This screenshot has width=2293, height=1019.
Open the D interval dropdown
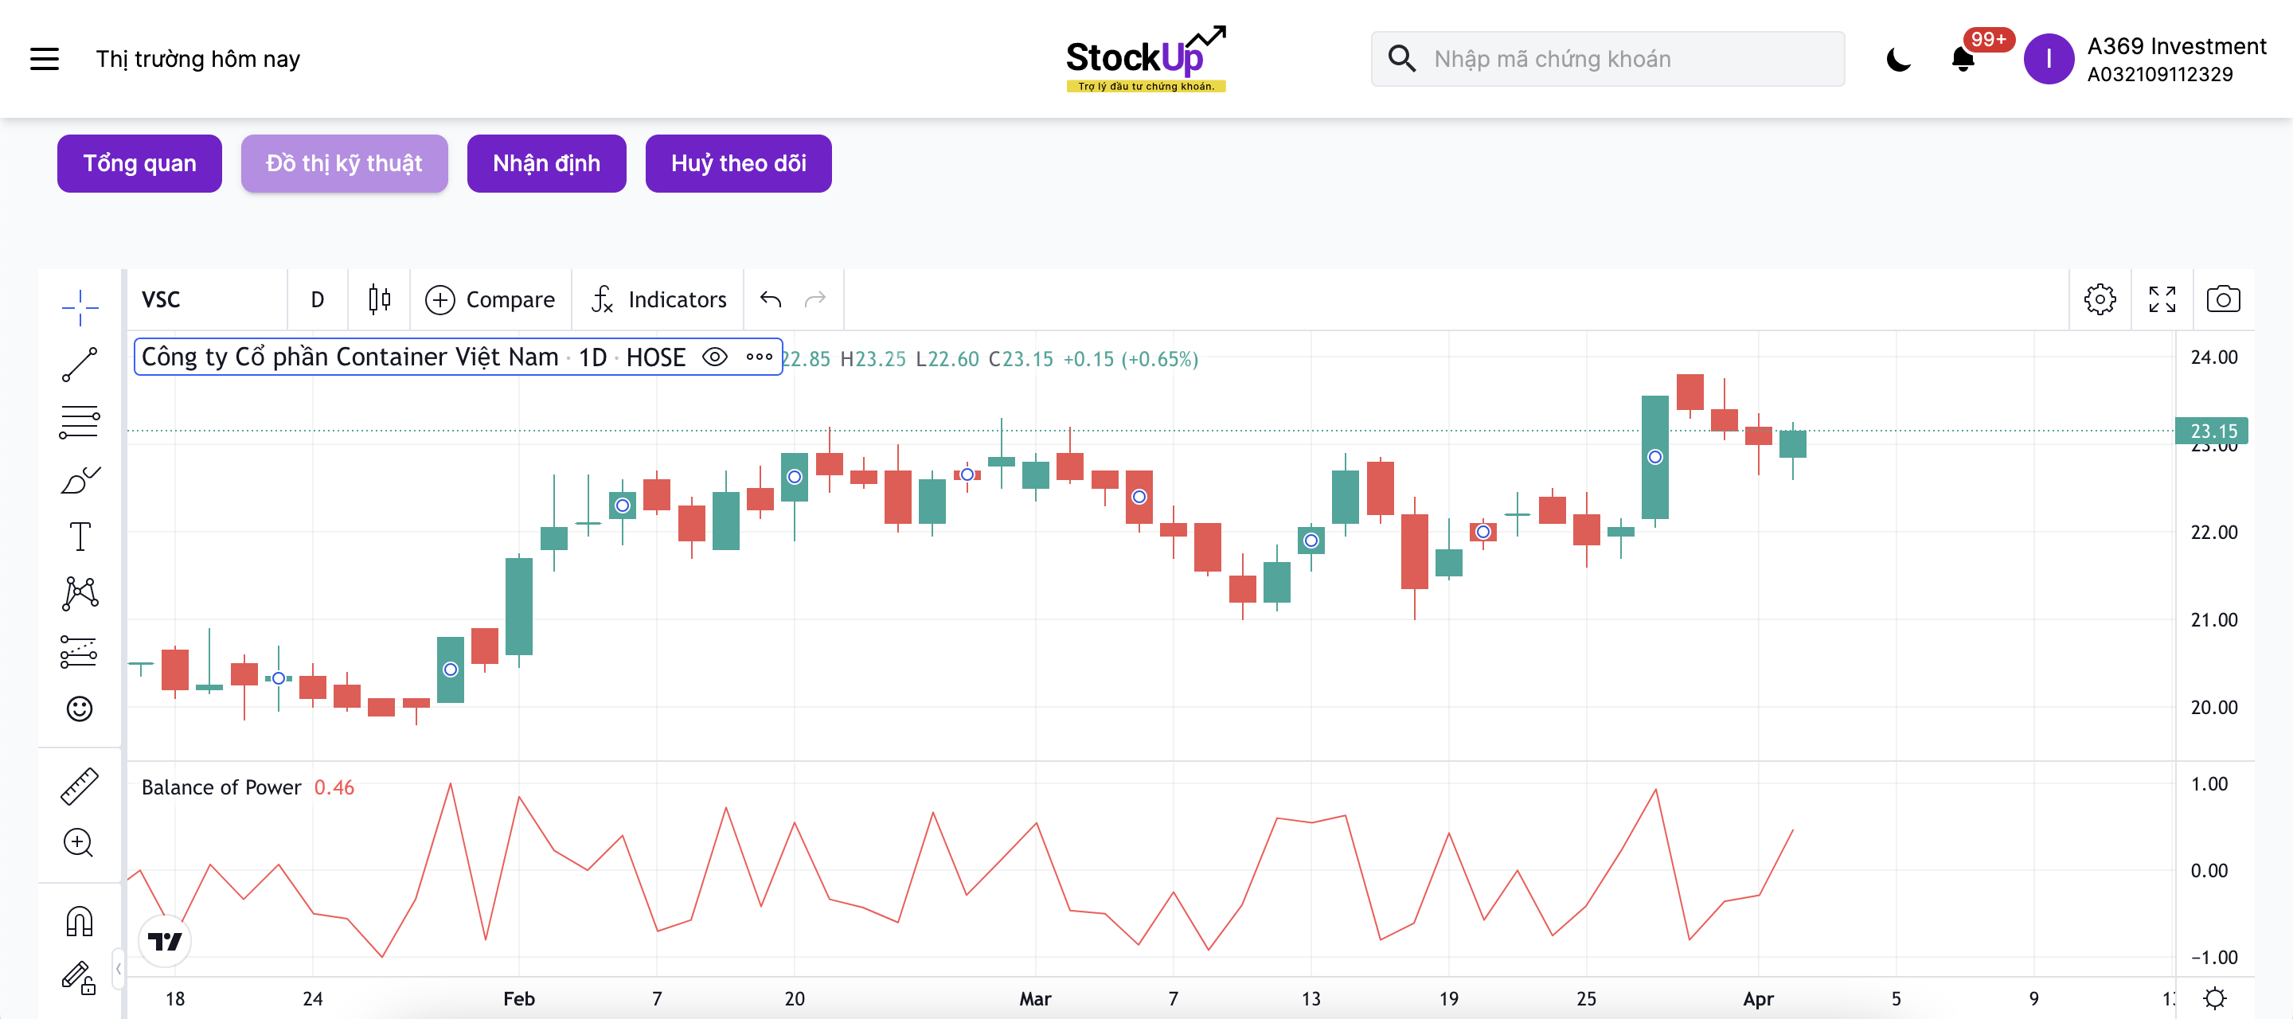pyautogui.click(x=318, y=300)
